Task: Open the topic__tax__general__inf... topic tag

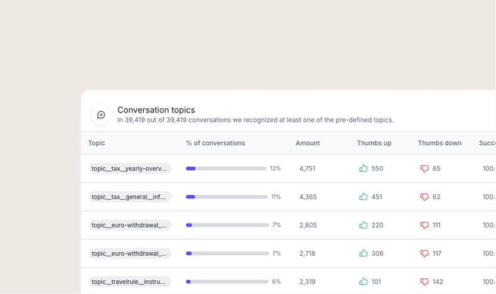Action: click(129, 197)
